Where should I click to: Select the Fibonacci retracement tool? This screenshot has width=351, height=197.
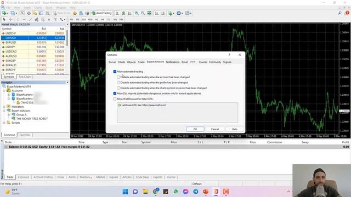(x=43, y=20)
